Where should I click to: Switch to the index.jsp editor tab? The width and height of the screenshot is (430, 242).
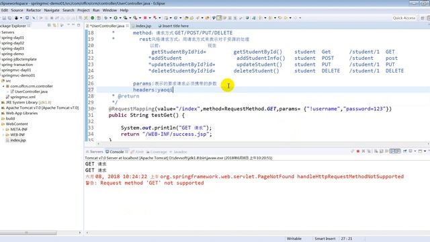pyautogui.click(x=142, y=26)
